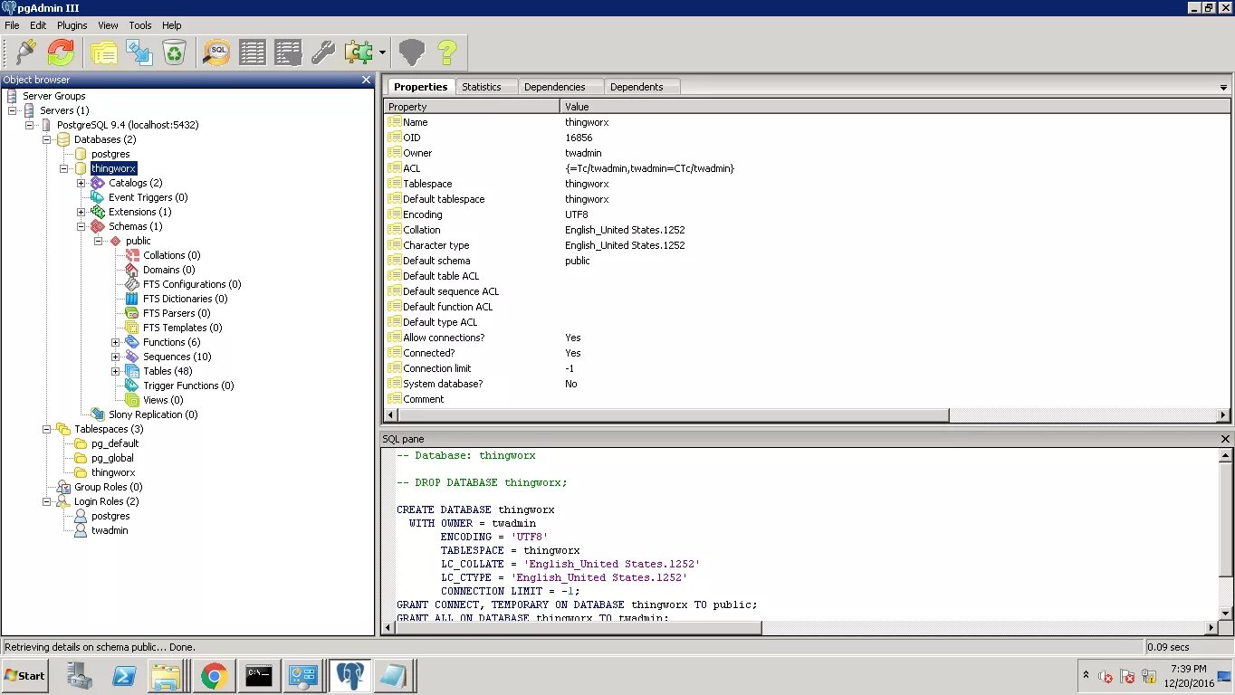Open the Edit menu
Image resolution: width=1235 pixels, height=695 pixels.
(x=38, y=25)
